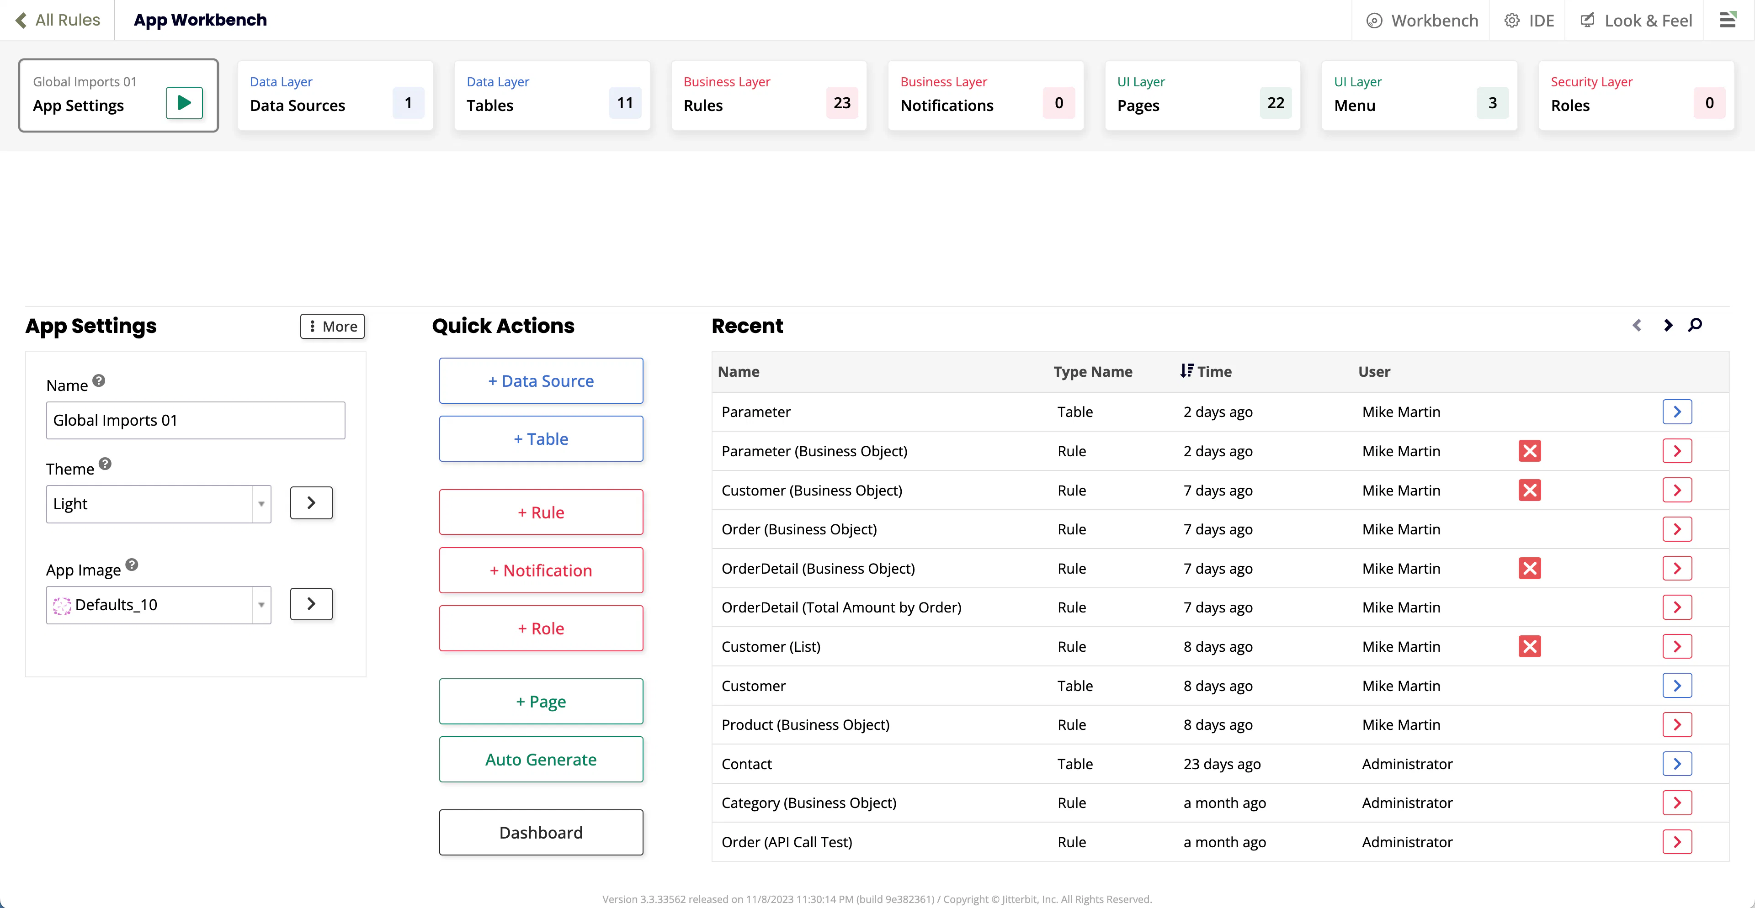Click the arrow button beside Theme dropdown
This screenshot has width=1755, height=908.
click(311, 503)
